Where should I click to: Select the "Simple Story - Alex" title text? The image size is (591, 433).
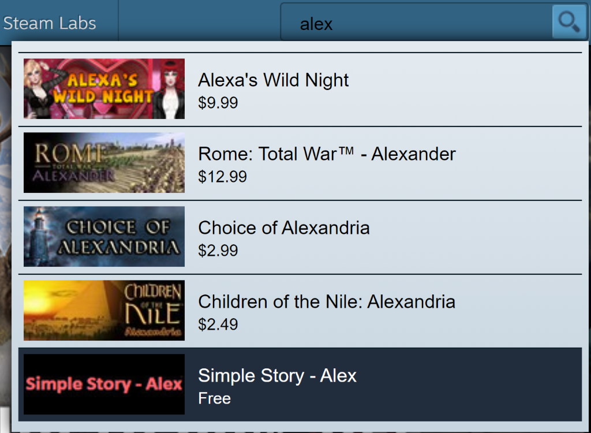(x=277, y=375)
